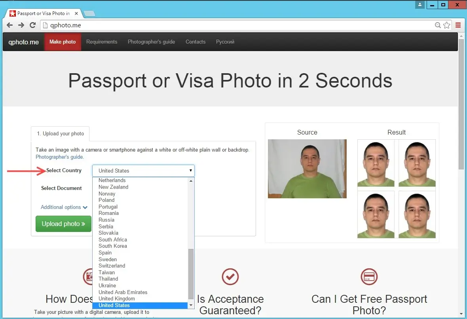The image size is (467, 319).
Task: Click the green Upload photo button
Action: coord(63,224)
